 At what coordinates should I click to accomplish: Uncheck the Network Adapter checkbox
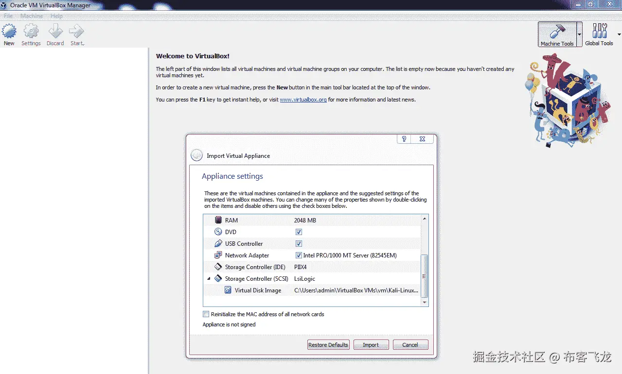point(299,255)
